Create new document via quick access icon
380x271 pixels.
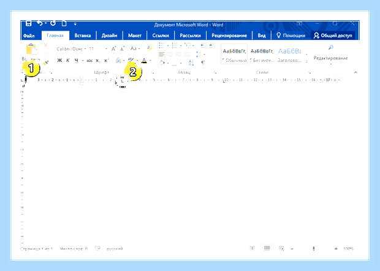coord(64,23)
